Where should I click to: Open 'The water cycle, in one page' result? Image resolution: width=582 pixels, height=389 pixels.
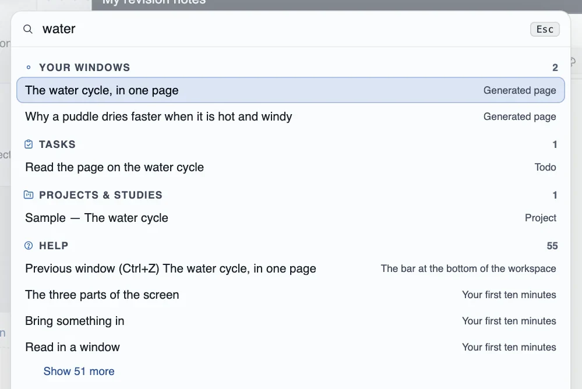point(291,90)
